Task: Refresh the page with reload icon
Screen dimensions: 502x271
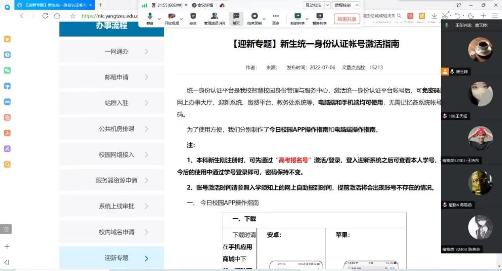Action: pos(45,16)
